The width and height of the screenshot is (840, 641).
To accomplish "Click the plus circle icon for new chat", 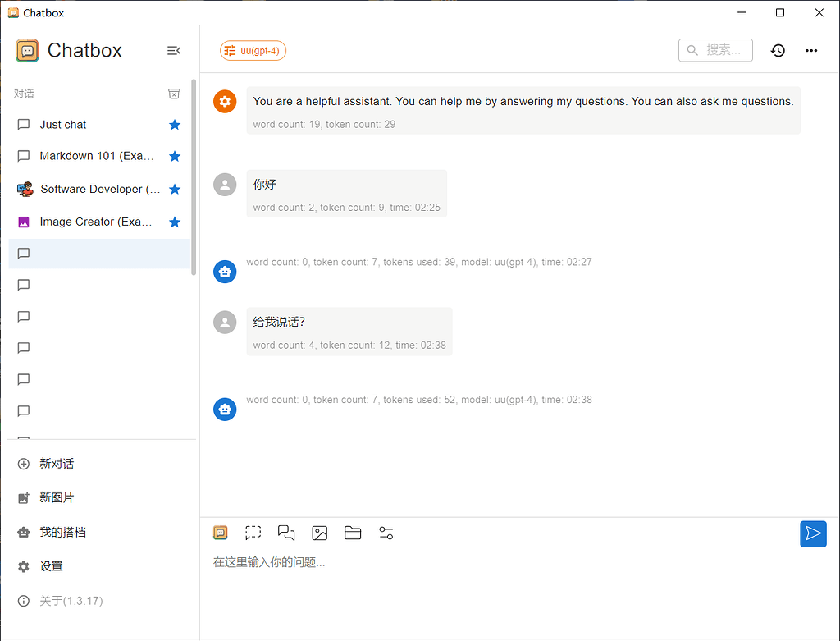I will point(24,465).
